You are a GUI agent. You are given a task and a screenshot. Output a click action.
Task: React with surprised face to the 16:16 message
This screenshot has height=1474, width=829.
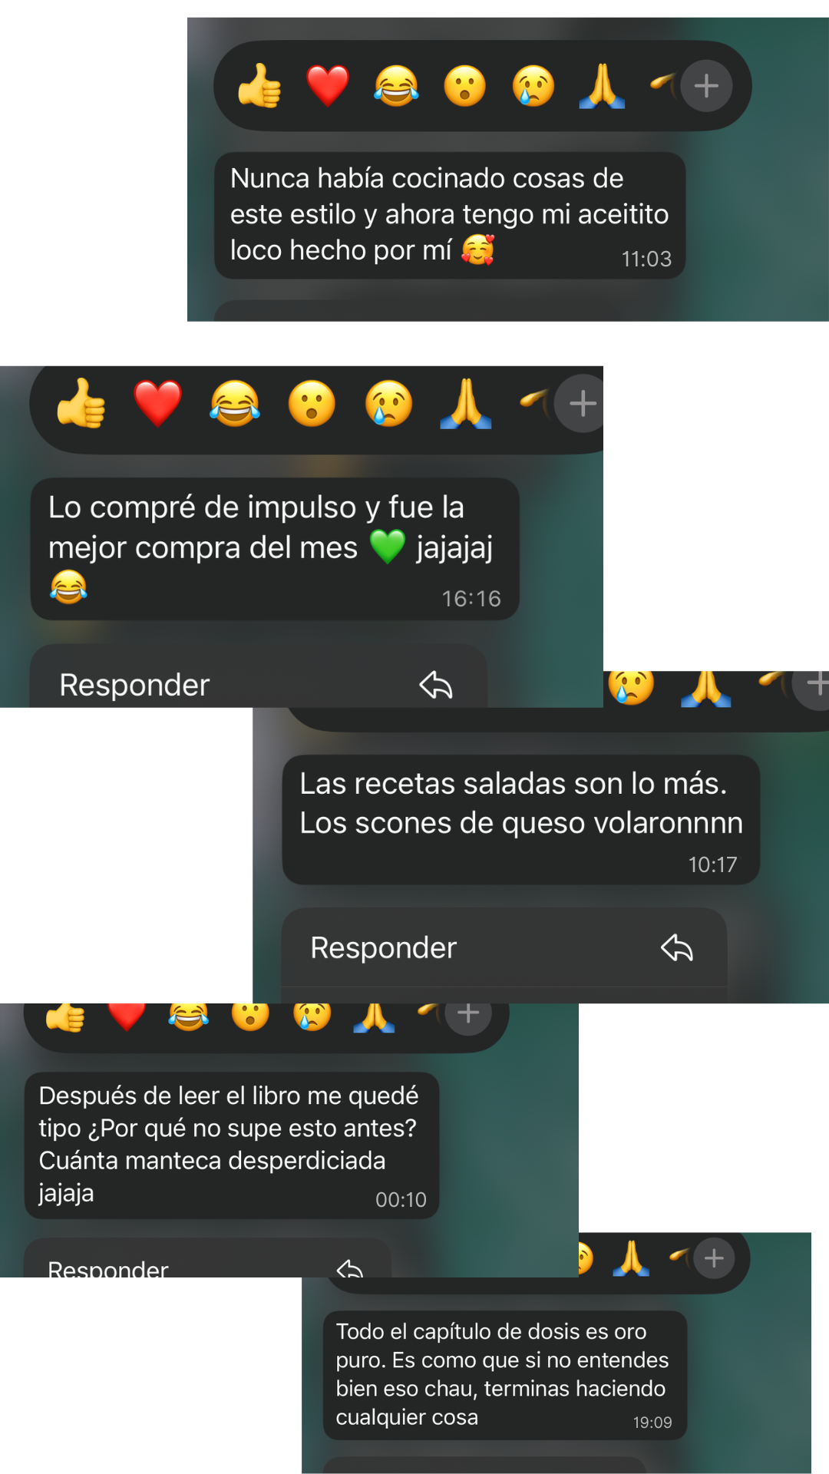click(x=312, y=403)
